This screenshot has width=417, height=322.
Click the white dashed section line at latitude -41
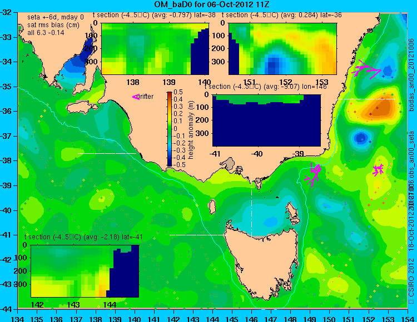pyautogui.click(x=198, y=235)
